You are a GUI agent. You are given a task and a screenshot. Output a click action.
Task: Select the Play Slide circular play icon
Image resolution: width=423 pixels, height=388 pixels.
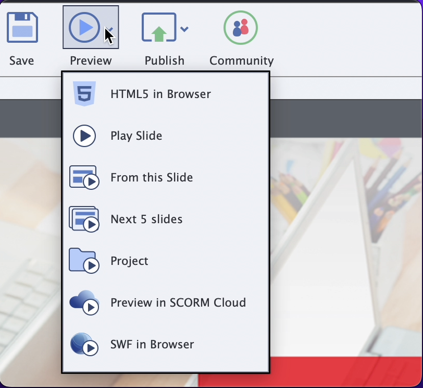[x=84, y=136]
